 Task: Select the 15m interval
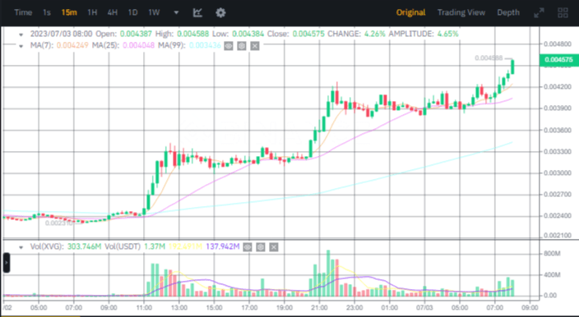tap(69, 12)
